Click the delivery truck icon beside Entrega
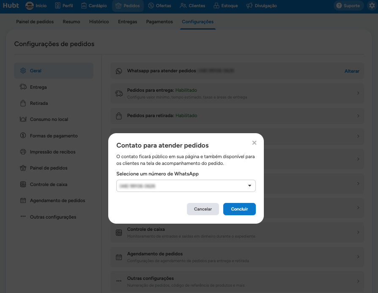Screen dimensions: 378x293 point(23,87)
